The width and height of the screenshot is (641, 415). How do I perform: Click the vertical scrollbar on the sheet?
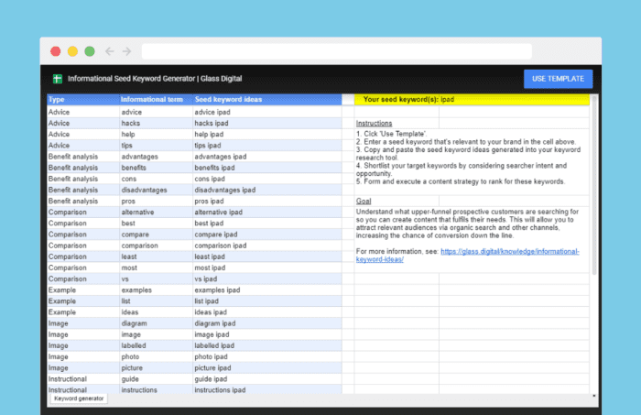coord(594,184)
